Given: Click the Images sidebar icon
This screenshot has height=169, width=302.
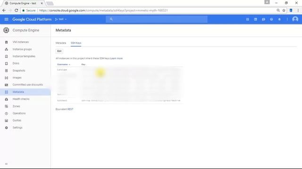Looking at the screenshot, I should 6,77.
